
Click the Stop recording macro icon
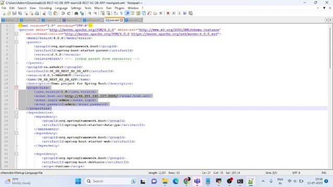[173, 14]
